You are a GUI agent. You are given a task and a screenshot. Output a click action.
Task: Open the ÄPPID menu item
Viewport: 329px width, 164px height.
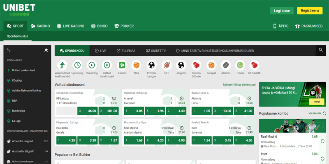(280, 26)
